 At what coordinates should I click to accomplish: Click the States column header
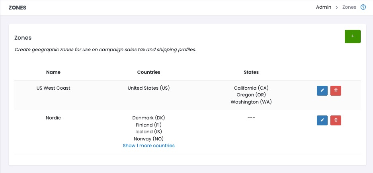[x=251, y=72]
